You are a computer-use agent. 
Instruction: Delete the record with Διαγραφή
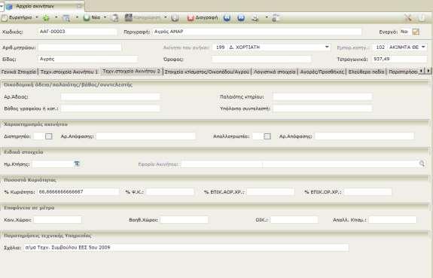[x=203, y=18]
